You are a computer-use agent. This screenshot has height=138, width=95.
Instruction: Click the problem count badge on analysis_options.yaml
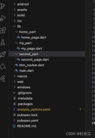[x=80, y=109]
